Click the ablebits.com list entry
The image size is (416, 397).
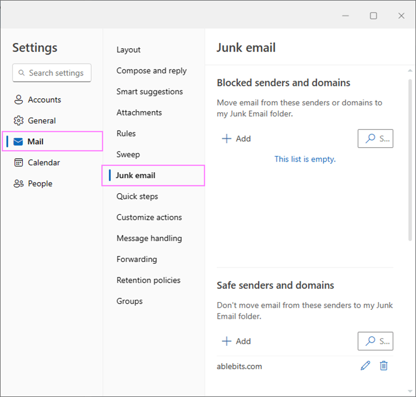point(239,366)
